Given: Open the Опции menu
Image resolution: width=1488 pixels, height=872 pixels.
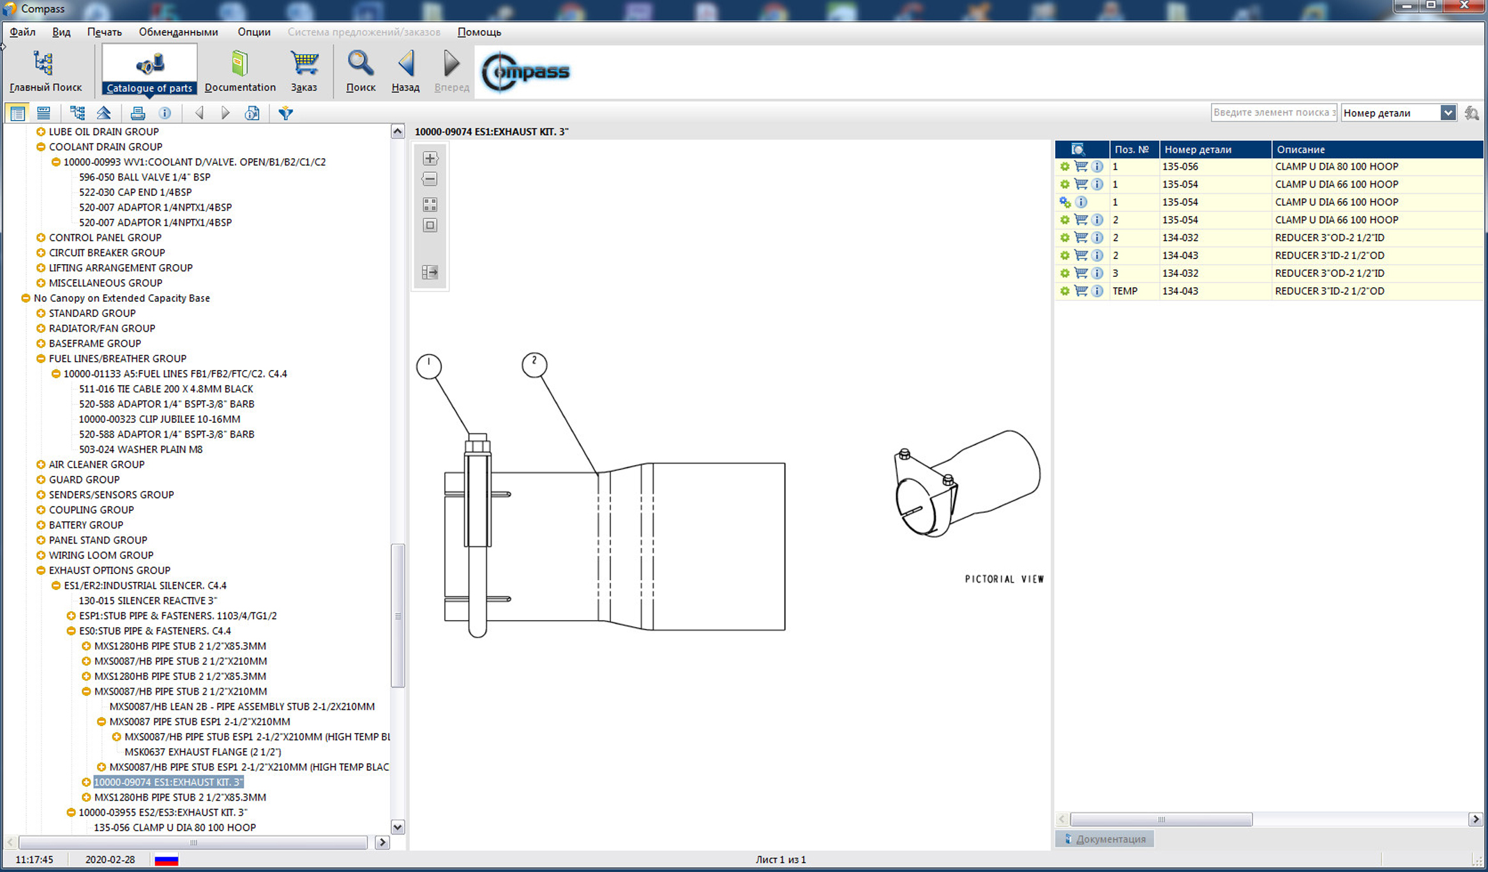Looking at the screenshot, I should coord(253,32).
